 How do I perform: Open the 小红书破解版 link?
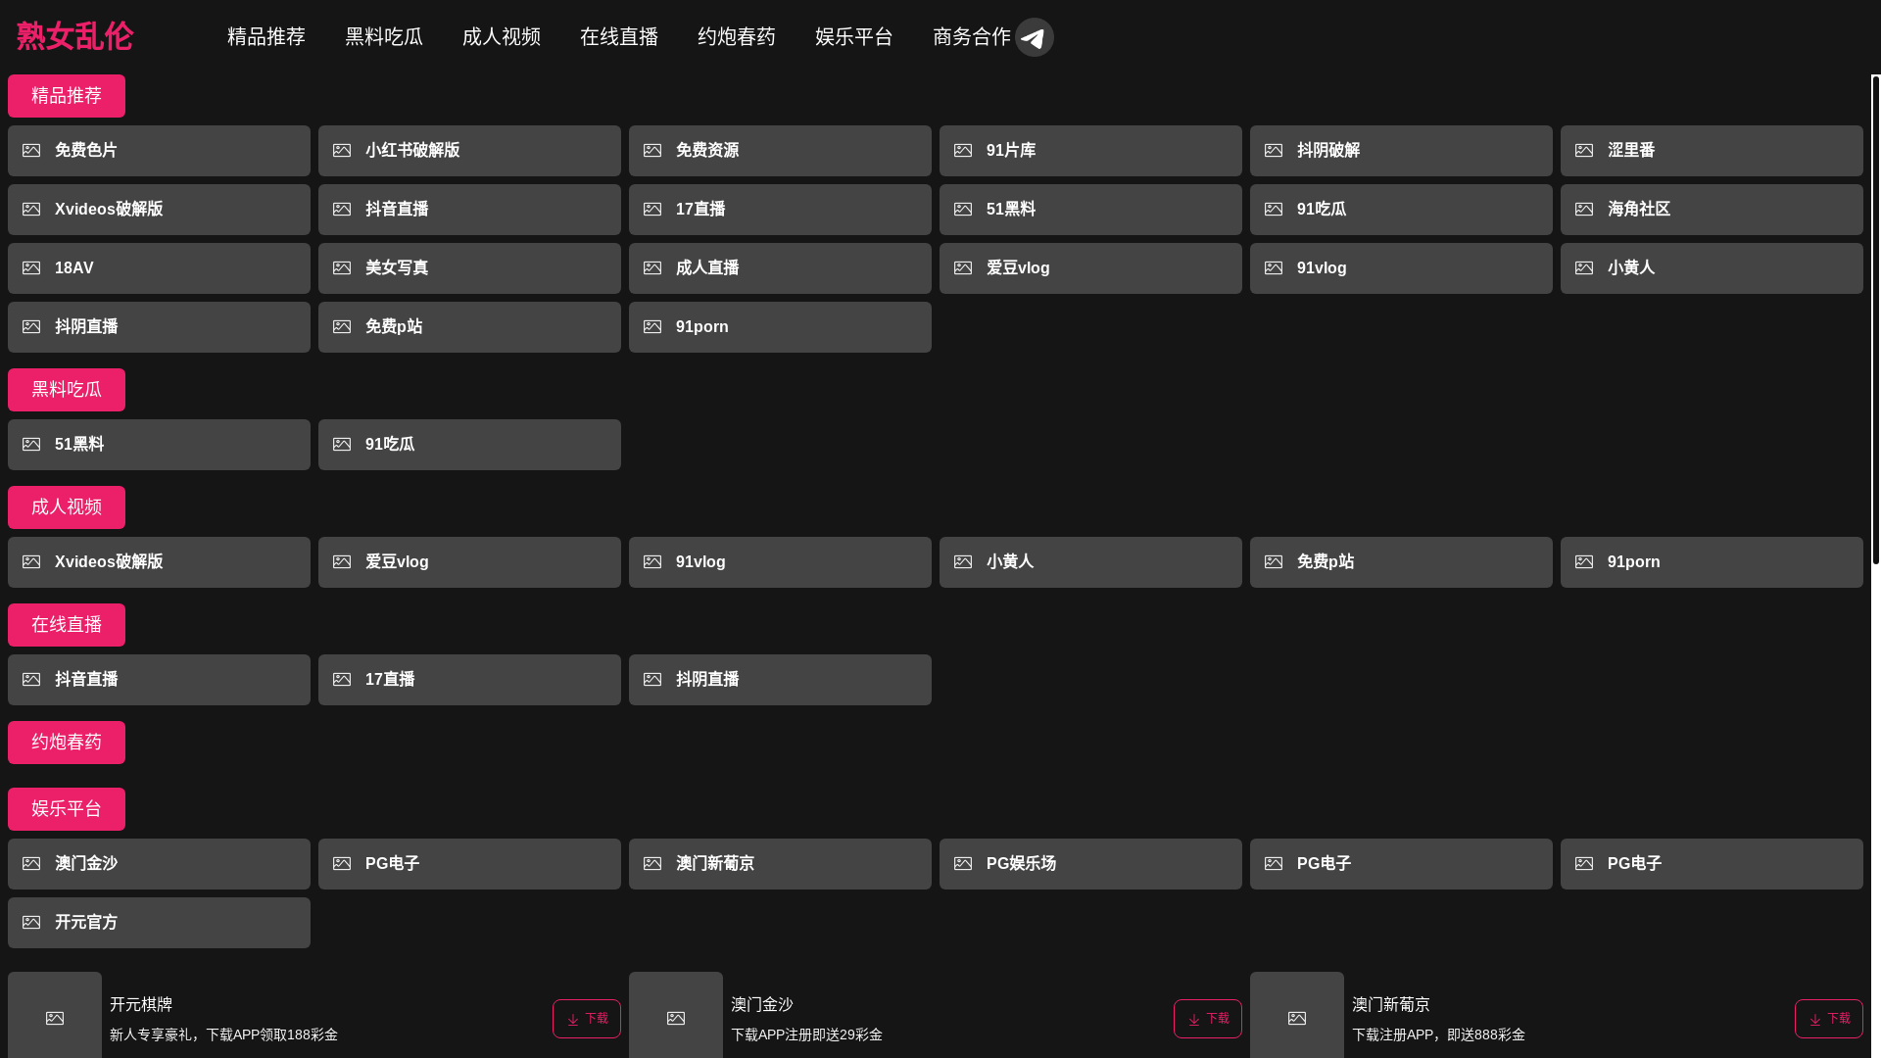[x=469, y=151]
